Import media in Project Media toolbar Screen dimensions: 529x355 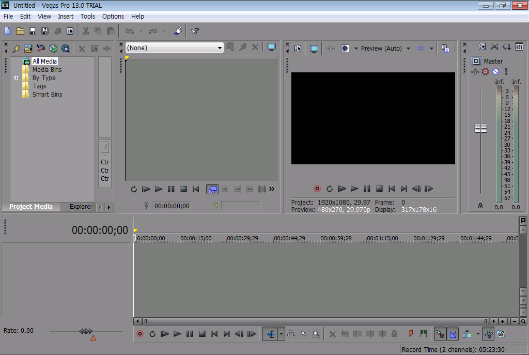click(28, 48)
